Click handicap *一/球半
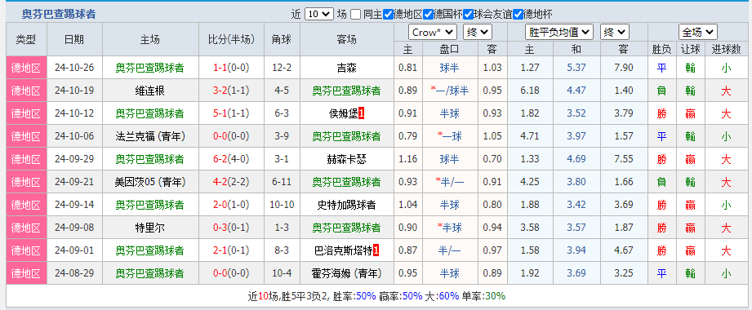Viewport: 752px width, 310px height. 450,91
